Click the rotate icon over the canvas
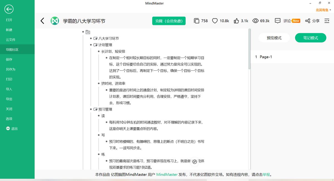 click(195, 161)
